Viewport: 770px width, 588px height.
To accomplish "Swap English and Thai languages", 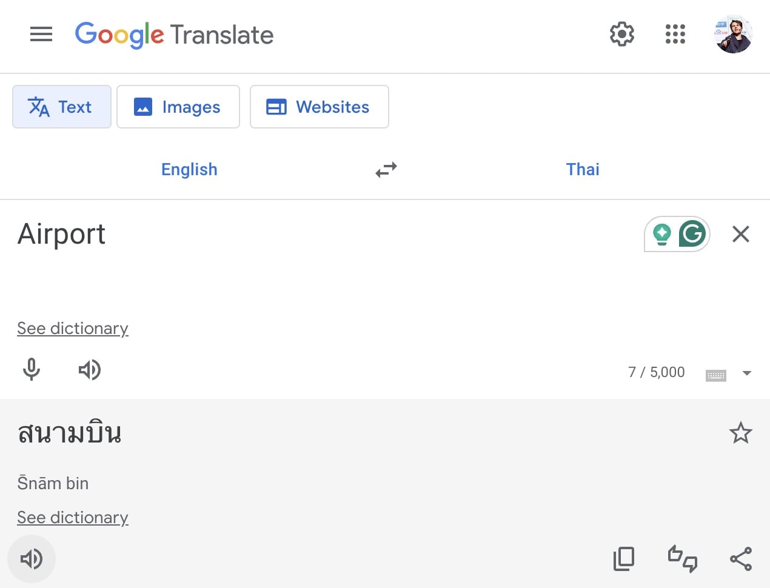I will 386,170.
